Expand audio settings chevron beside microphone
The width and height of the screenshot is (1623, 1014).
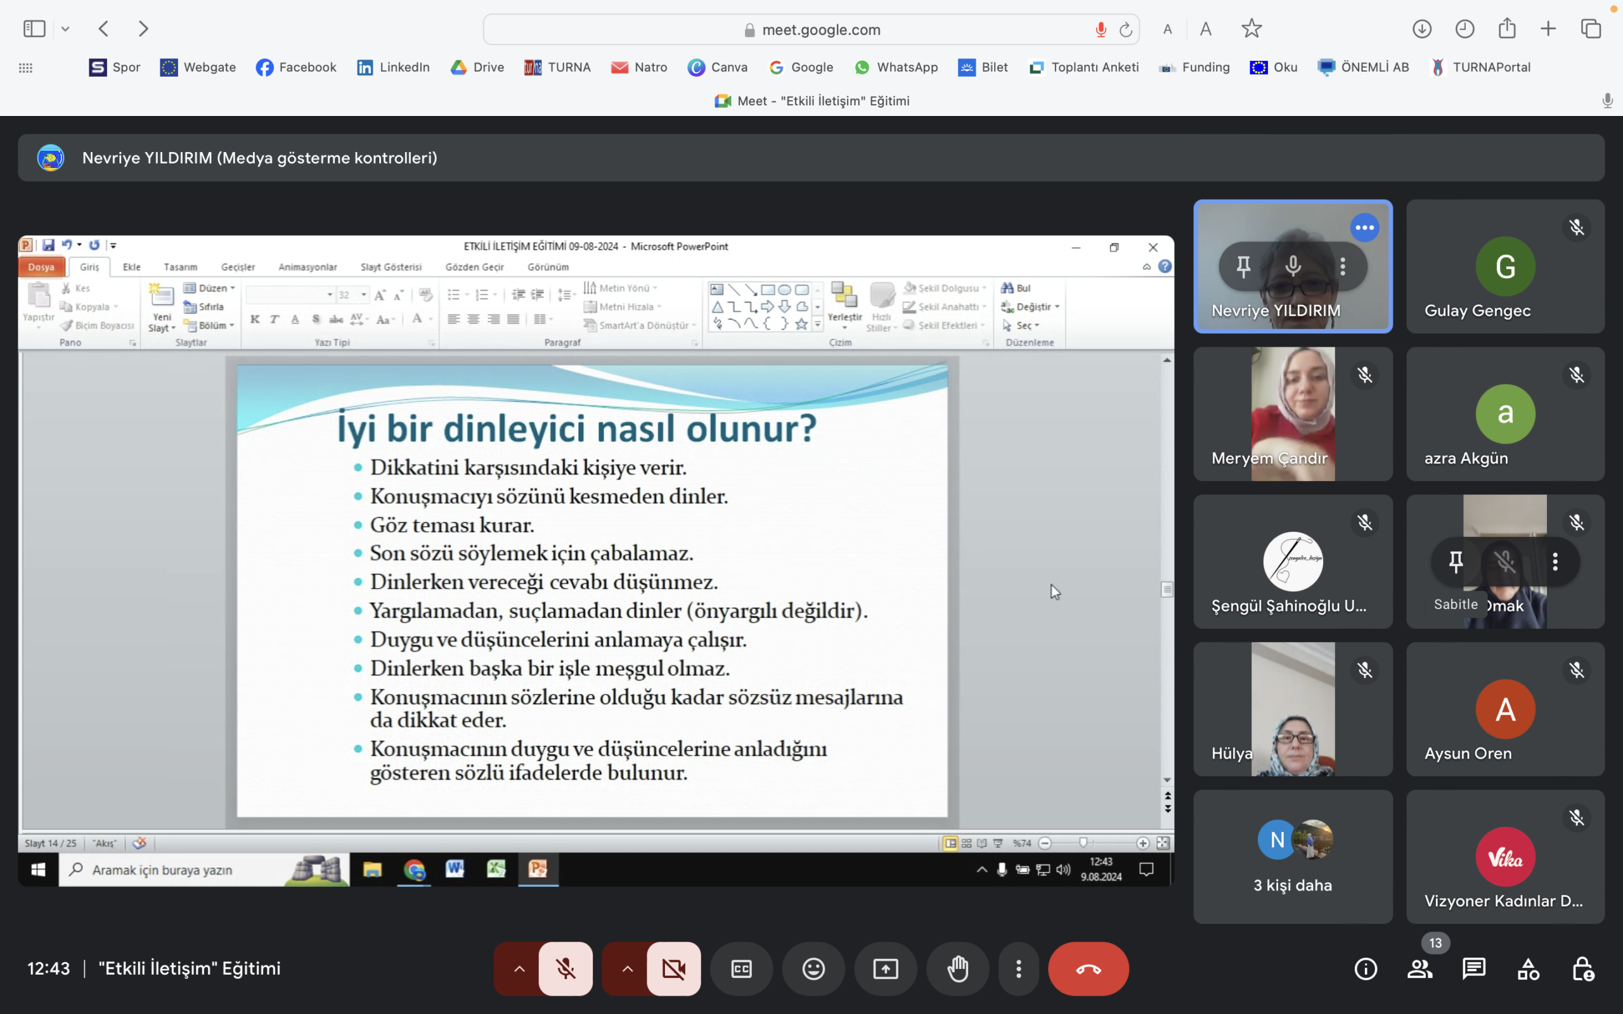(519, 968)
